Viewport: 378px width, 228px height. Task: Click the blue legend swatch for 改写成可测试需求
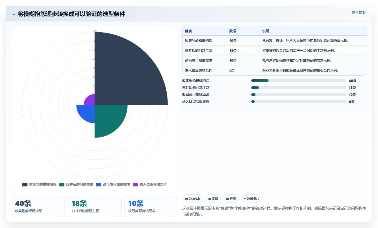click(99, 184)
